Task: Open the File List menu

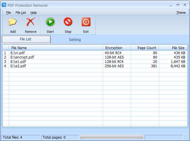Action: coord(21,13)
